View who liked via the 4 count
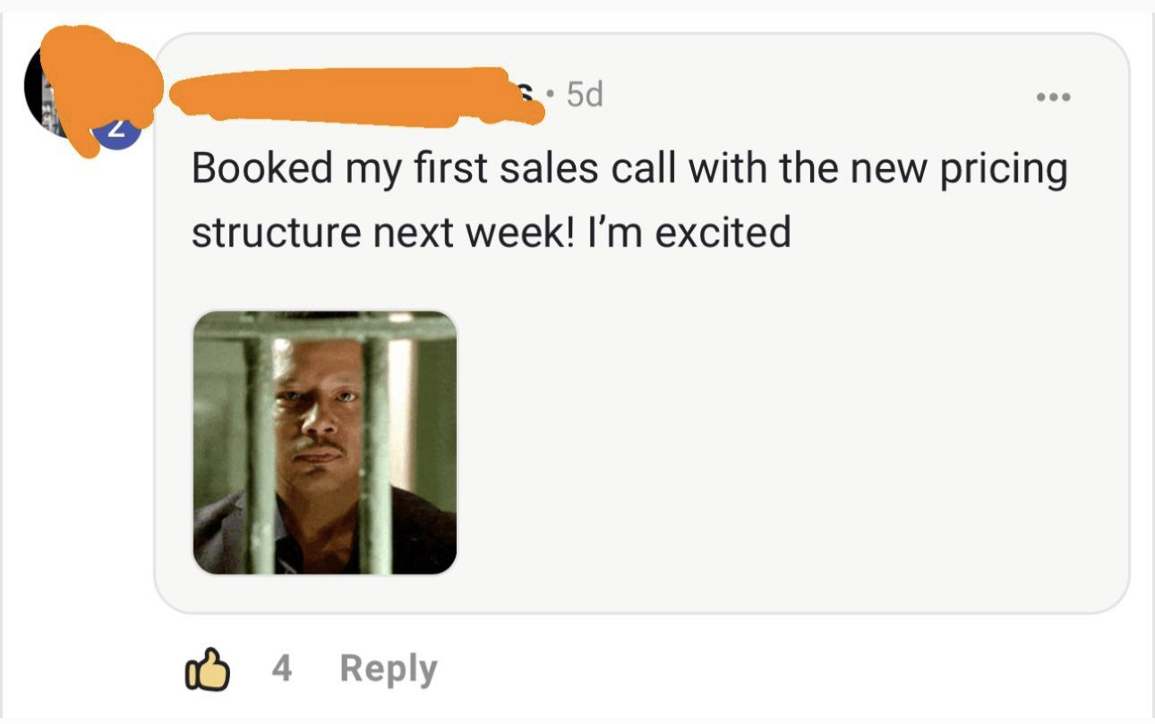The height and width of the screenshot is (724, 1155). (281, 669)
